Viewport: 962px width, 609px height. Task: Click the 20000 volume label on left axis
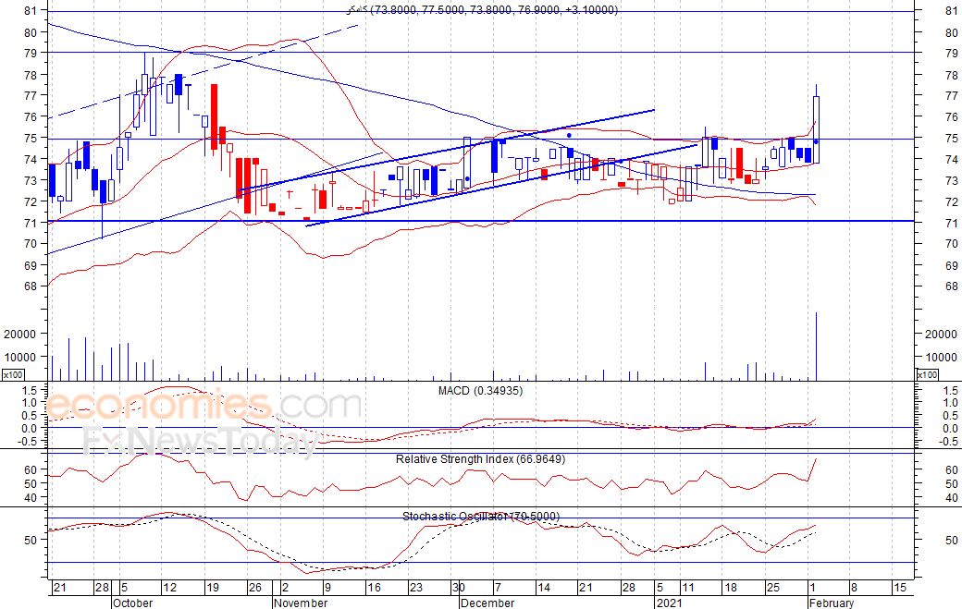[x=19, y=334]
